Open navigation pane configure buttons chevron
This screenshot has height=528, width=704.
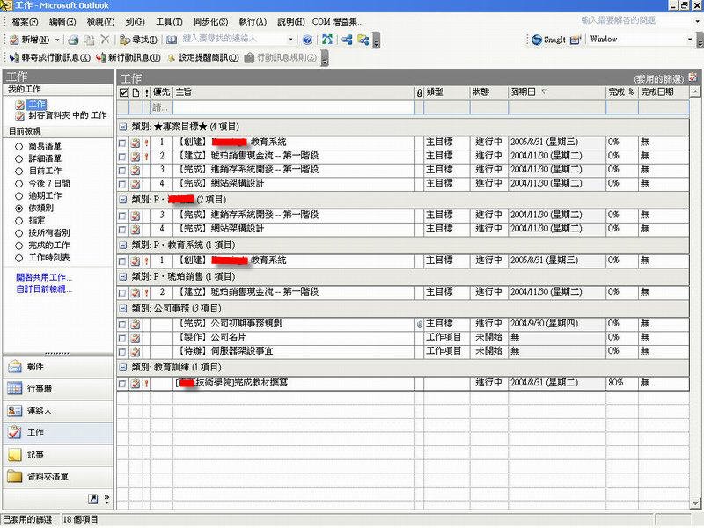(106, 499)
